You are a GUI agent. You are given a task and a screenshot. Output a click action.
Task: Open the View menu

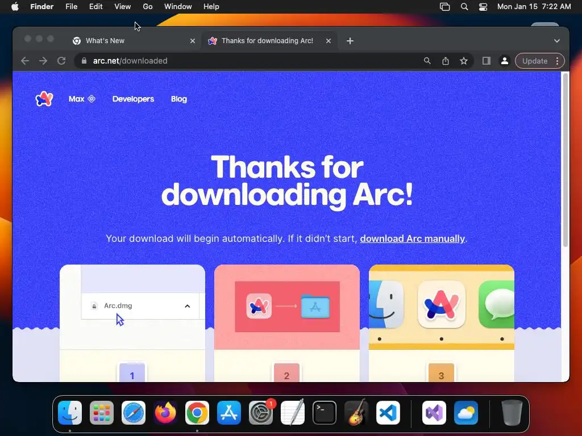point(123,7)
